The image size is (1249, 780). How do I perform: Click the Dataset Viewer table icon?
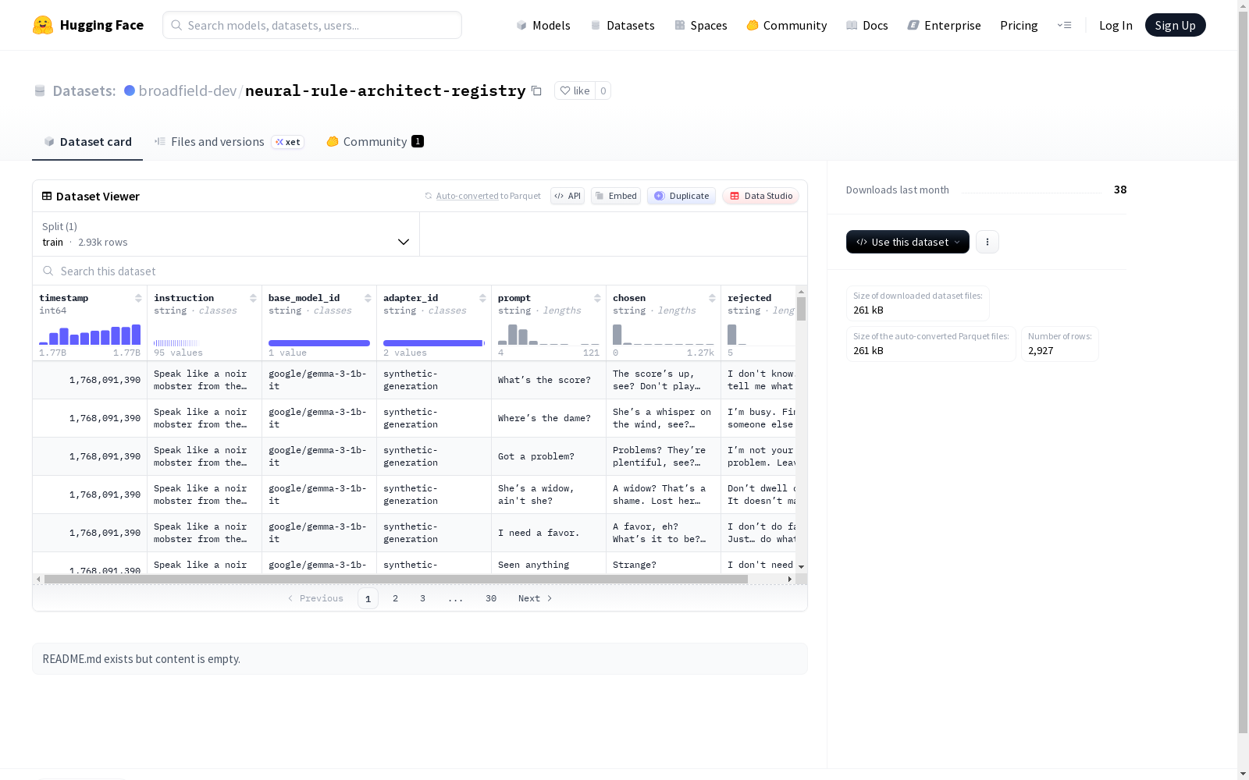pyautogui.click(x=47, y=196)
